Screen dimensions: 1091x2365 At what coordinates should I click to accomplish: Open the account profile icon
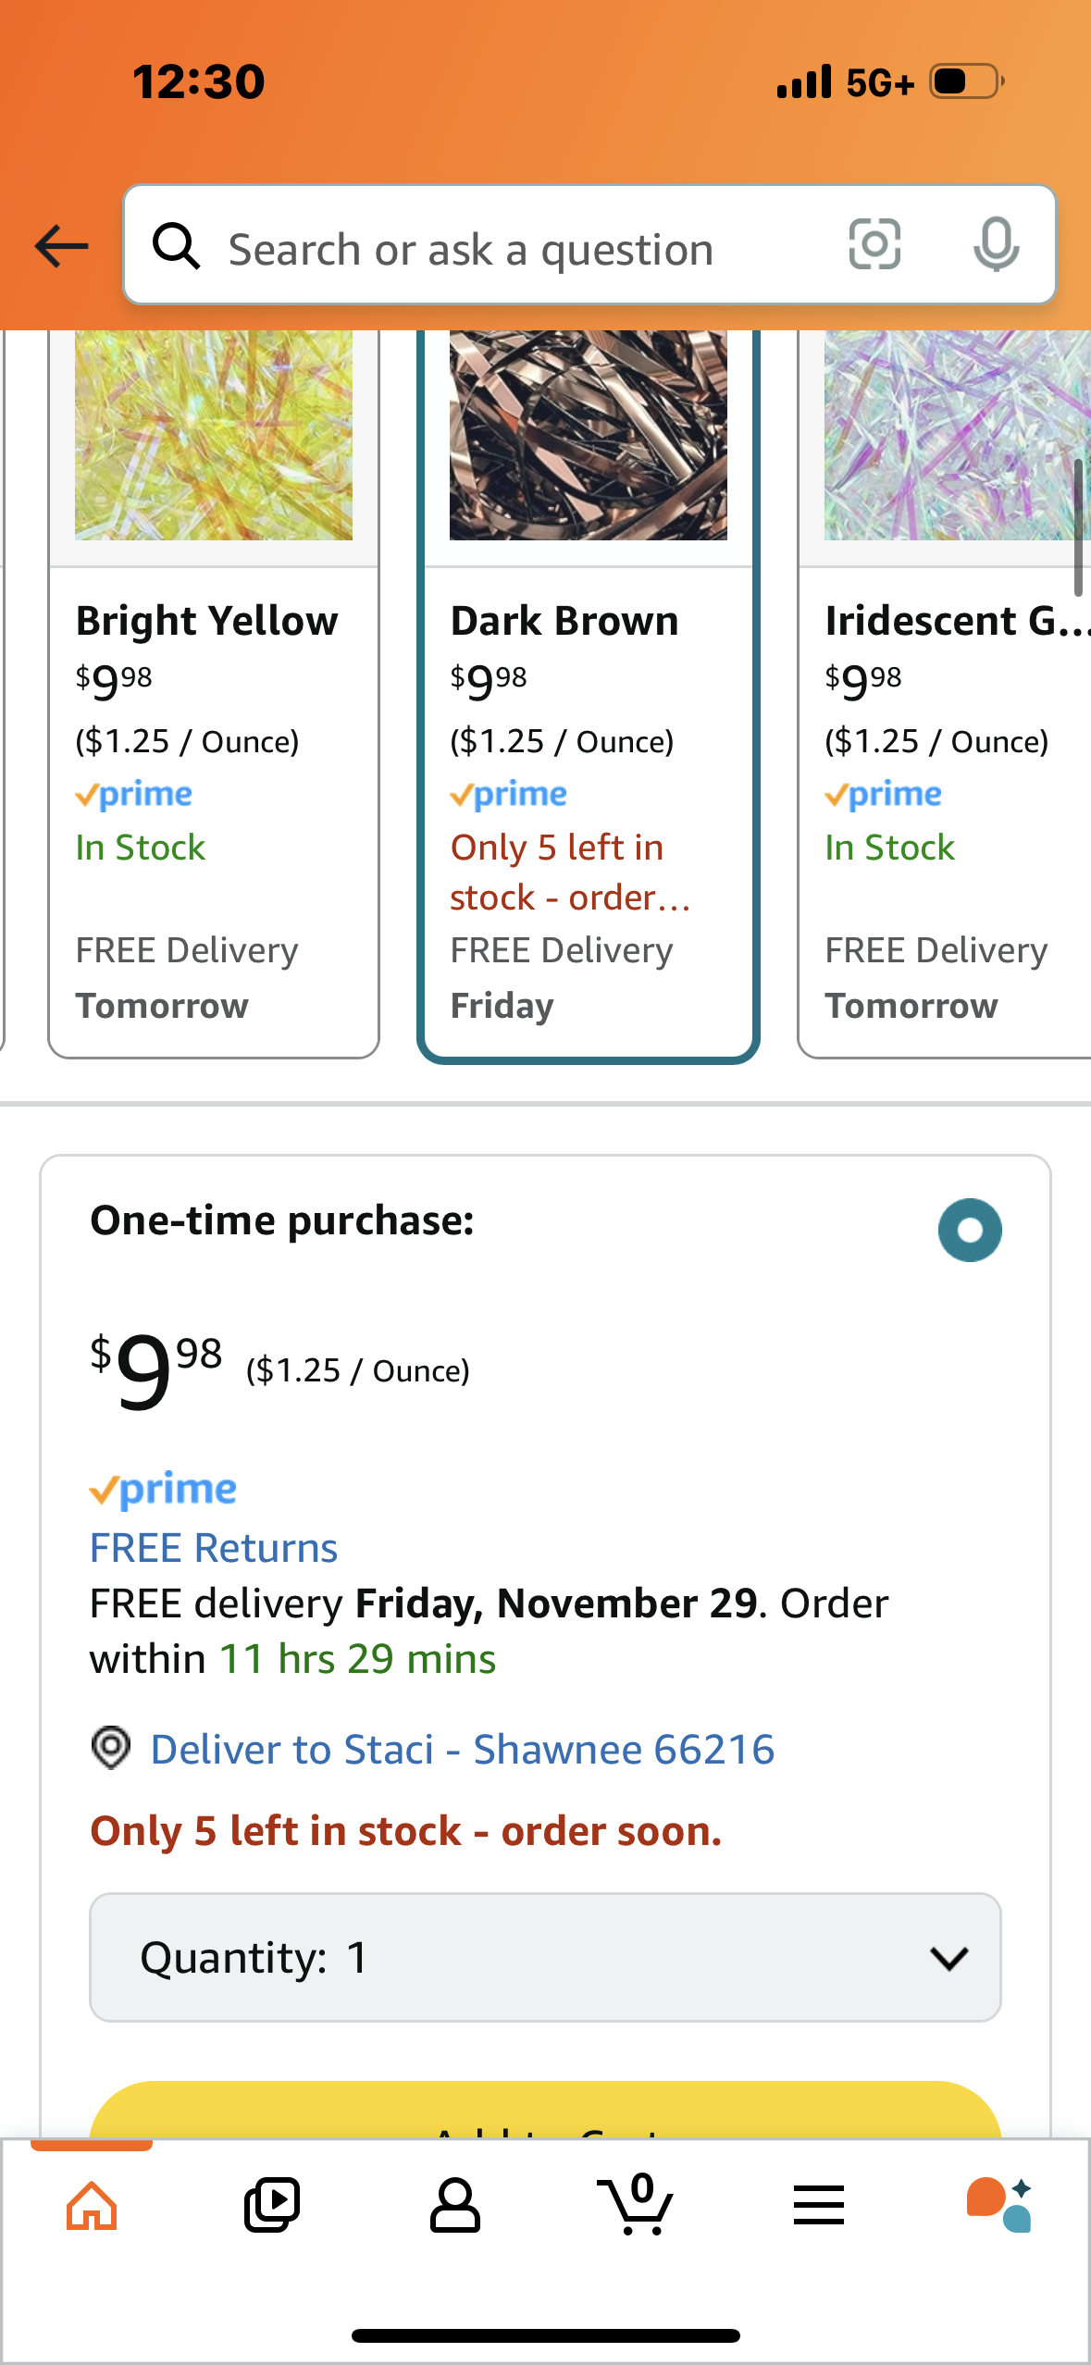click(x=454, y=2206)
